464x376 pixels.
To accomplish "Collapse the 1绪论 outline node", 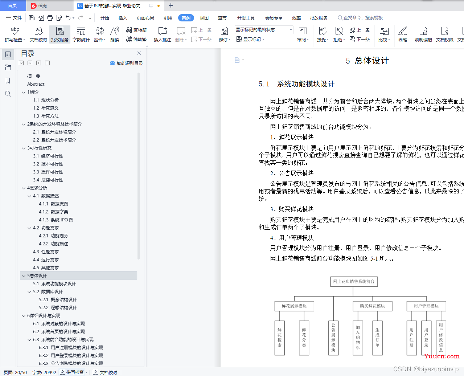I will coord(24,92).
